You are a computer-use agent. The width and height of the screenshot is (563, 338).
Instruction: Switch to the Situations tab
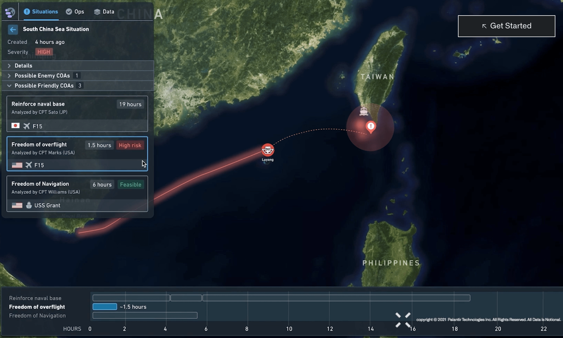pos(41,12)
